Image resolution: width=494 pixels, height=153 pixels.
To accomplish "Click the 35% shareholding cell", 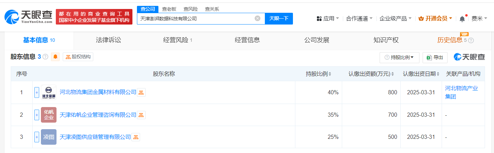I will (333, 115).
